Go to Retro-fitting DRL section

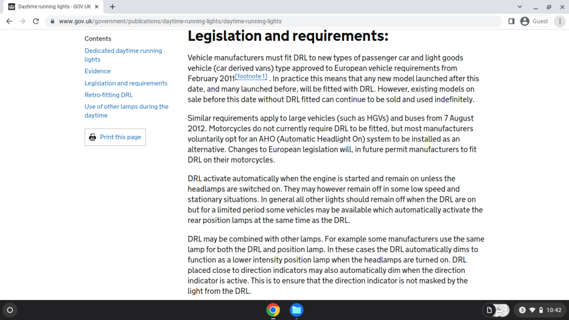click(109, 95)
